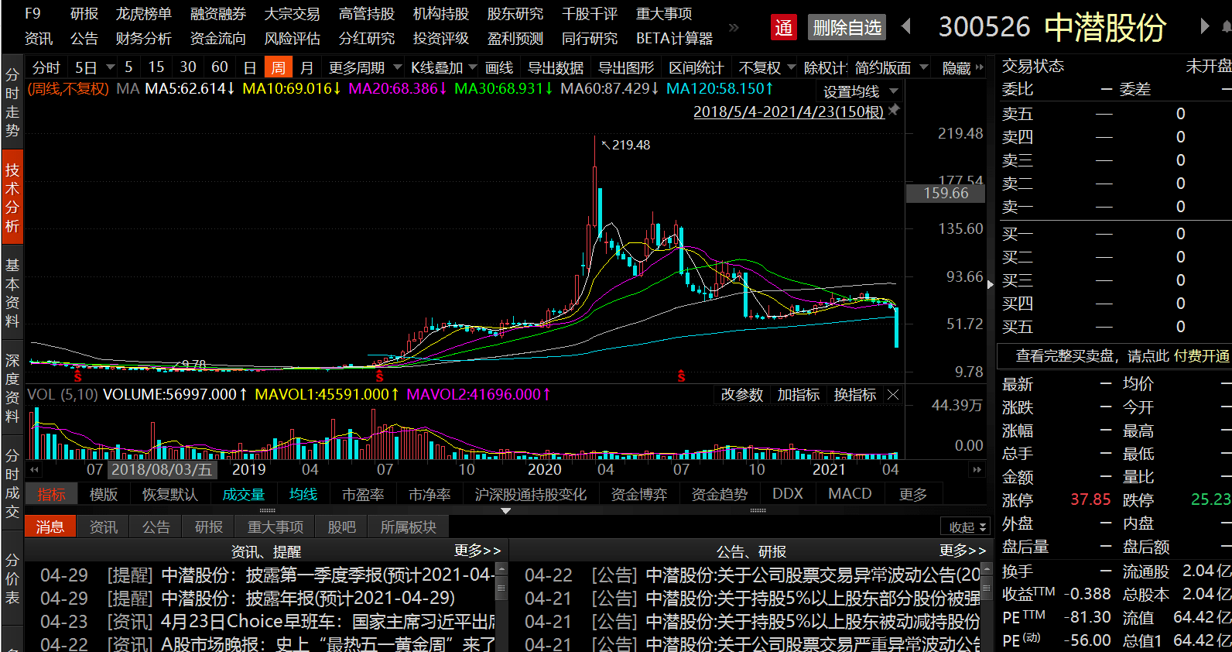The height and width of the screenshot is (652, 1232).
Task: Open the date range link 2018/5/4-2021/4/23
Action: [789, 112]
